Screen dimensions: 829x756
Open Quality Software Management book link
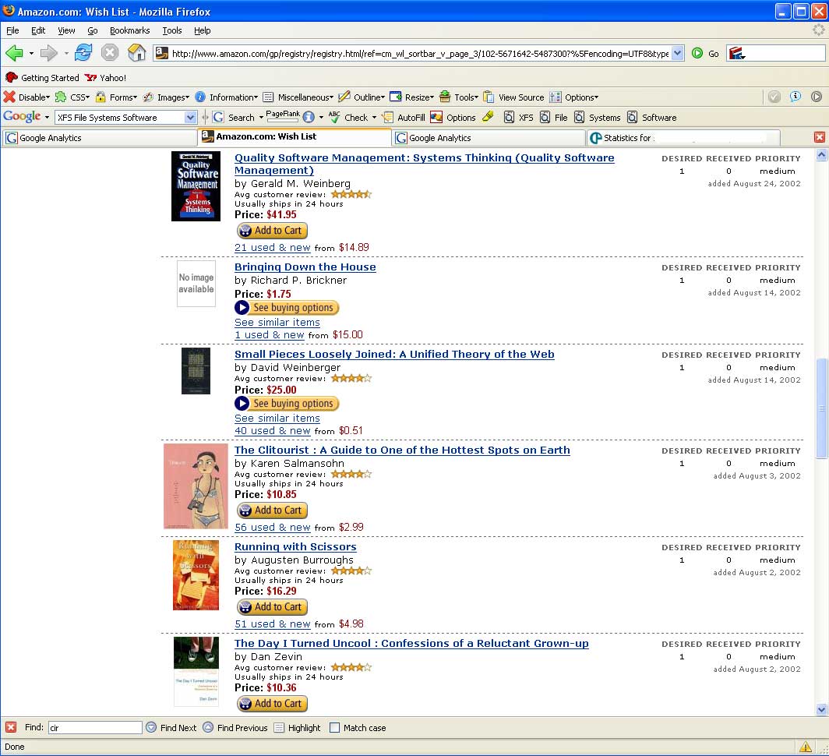coord(424,164)
